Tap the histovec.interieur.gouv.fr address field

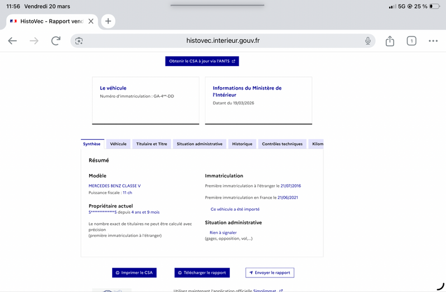point(223,41)
